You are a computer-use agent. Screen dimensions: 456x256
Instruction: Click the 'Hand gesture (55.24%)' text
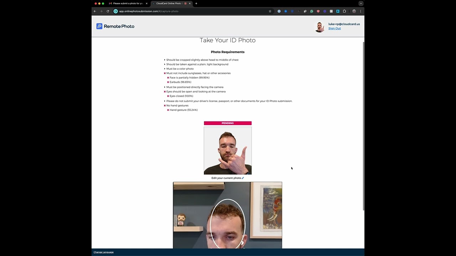coord(183,110)
